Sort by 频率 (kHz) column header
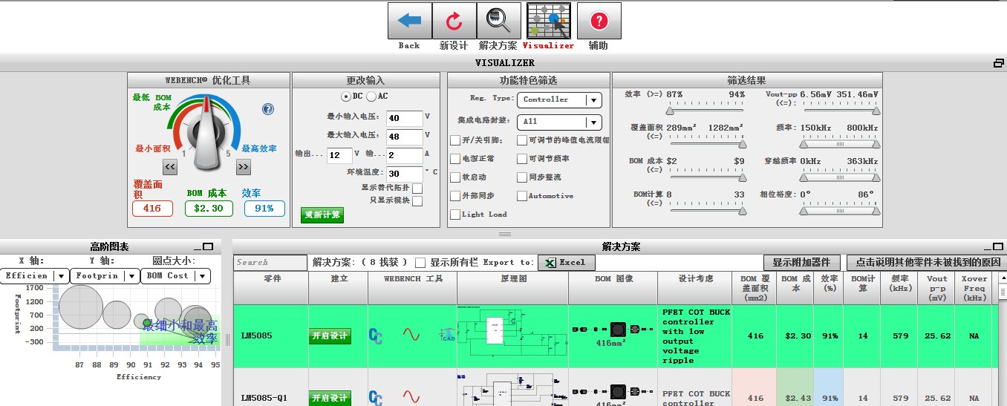This screenshot has height=406, width=1007. point(901,287)
